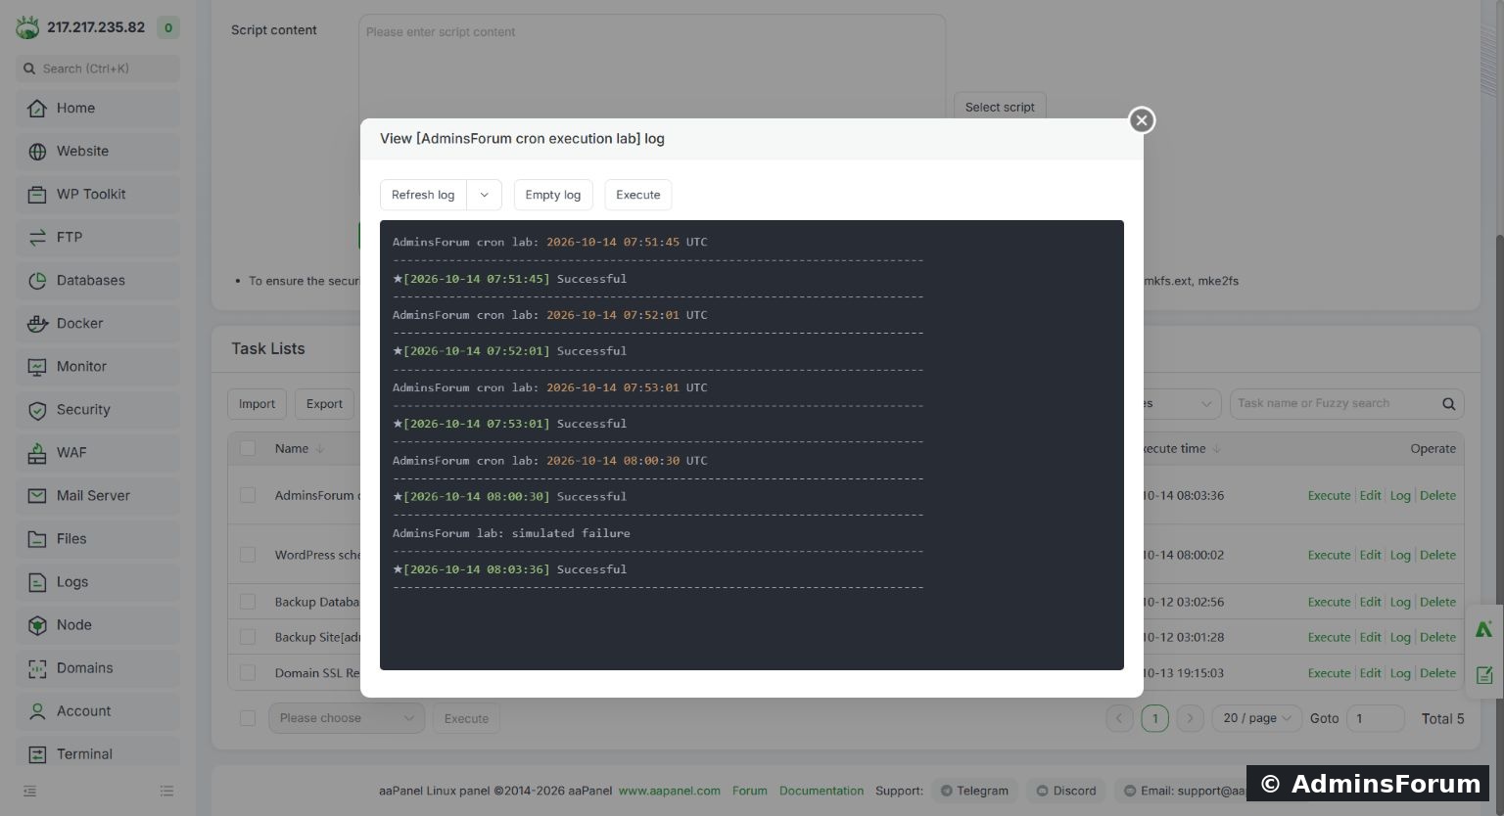This screenshot has width=1504, height=816.
Task: Open the 20 / page size dropdown
Action: (x=1257, y=718)
